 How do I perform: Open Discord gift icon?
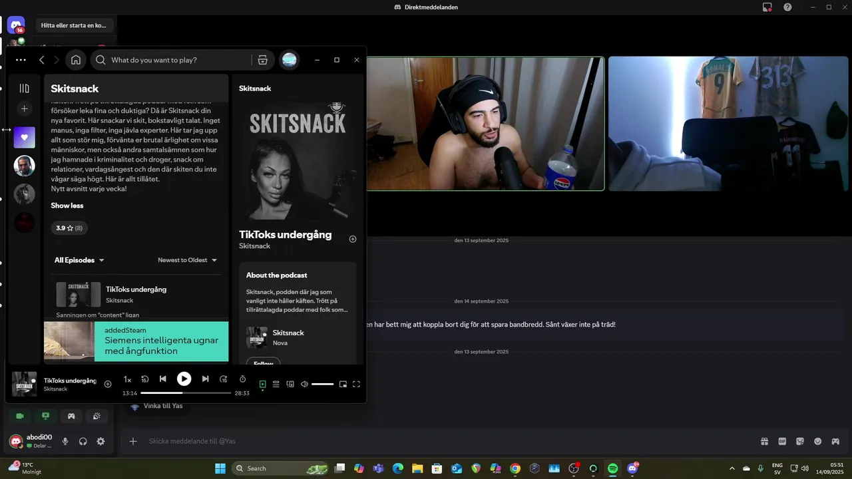(x=765, y=441)
